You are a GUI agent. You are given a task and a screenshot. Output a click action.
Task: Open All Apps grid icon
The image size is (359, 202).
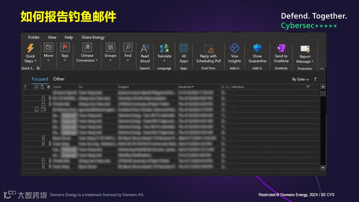point(183,48)
